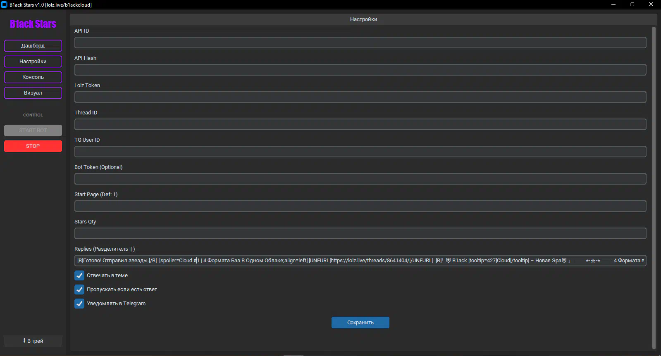
Task: Click the Black Stars logo in sidebar
Action: point(33,24)
